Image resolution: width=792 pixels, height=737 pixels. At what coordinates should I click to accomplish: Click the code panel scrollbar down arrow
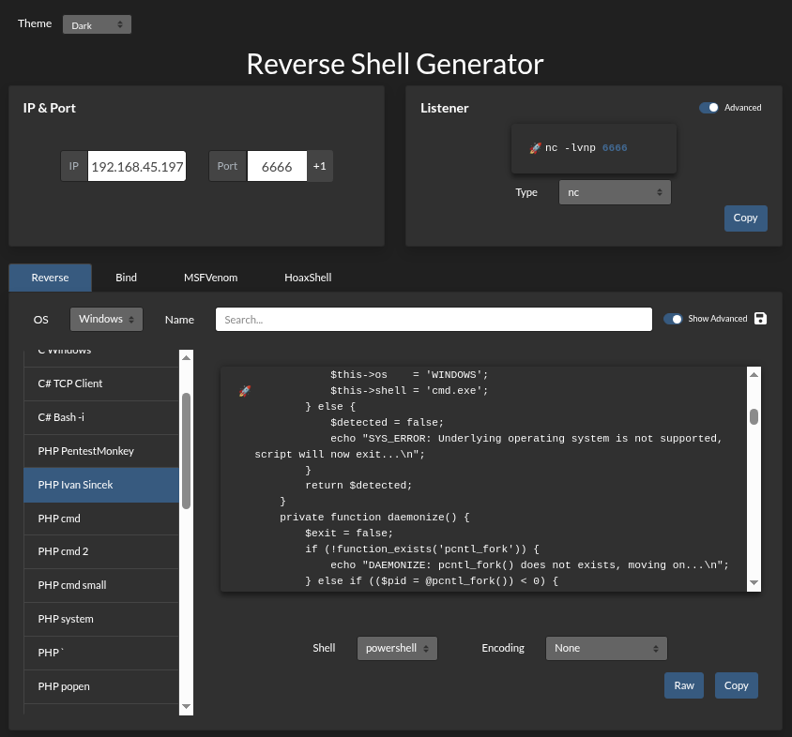[x=754, y=582]
